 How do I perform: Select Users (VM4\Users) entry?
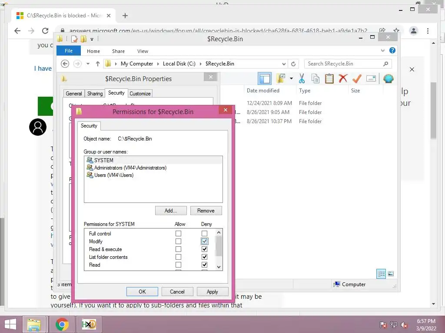click(153, 175)
